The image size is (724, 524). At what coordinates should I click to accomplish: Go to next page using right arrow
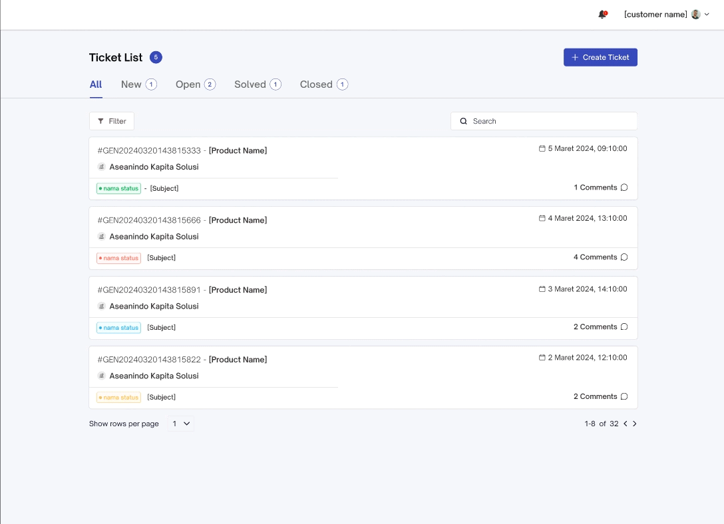(x=634, y=424)
